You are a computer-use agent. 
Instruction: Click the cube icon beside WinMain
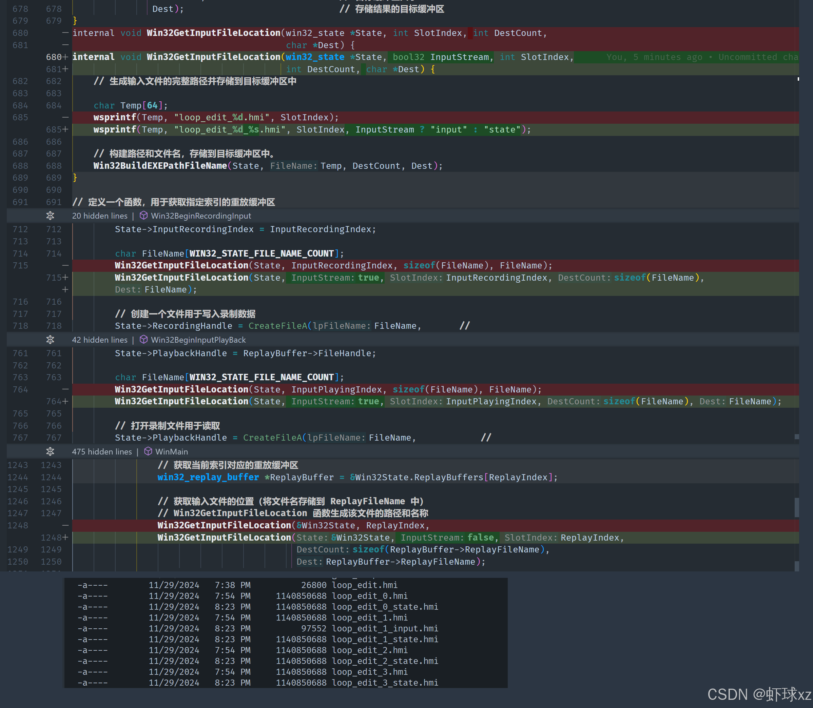(x=148, y=451)
